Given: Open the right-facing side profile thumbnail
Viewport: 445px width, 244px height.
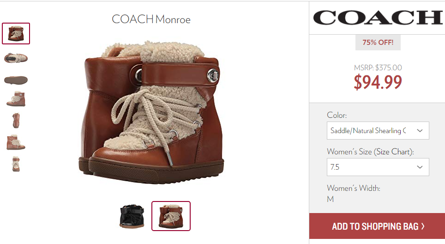Looking at the screenshot, I should pos(16,142).
